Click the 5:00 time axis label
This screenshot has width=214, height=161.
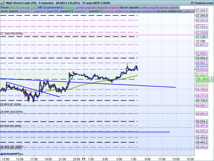point(119,159)
